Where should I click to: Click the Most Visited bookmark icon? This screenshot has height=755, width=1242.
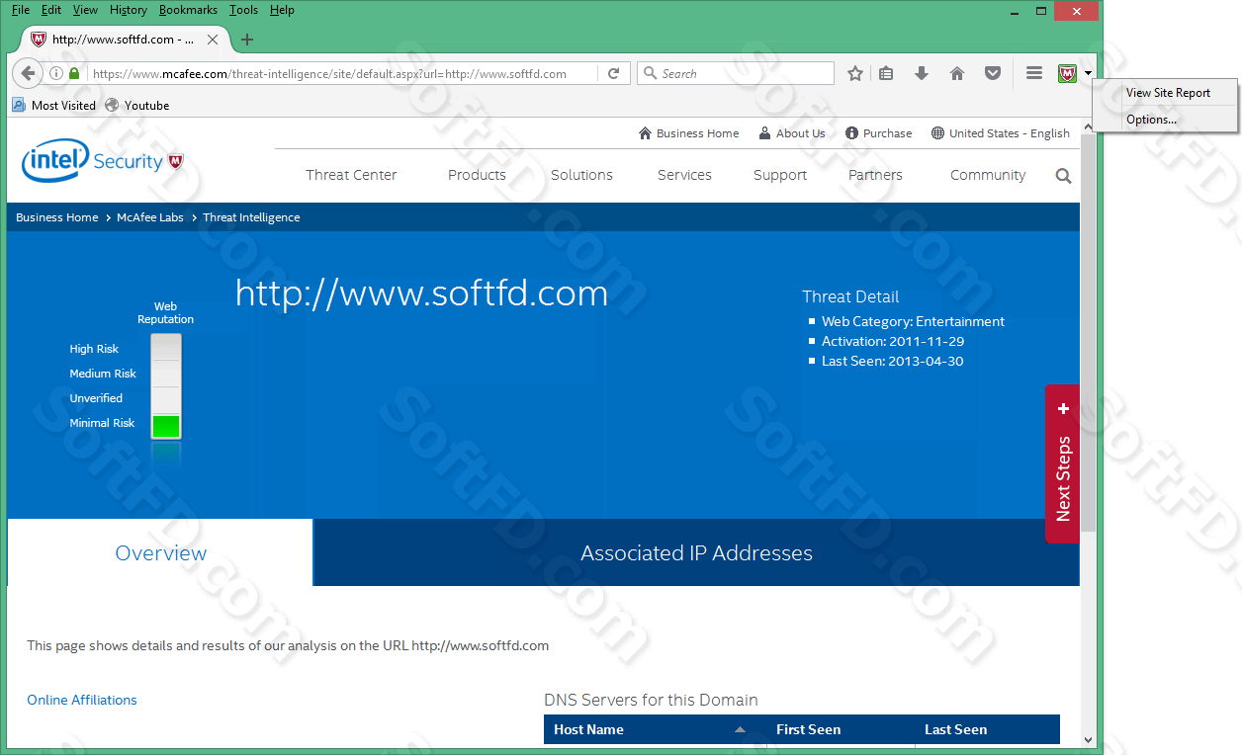pyautogui.click(x=19, y=105)
